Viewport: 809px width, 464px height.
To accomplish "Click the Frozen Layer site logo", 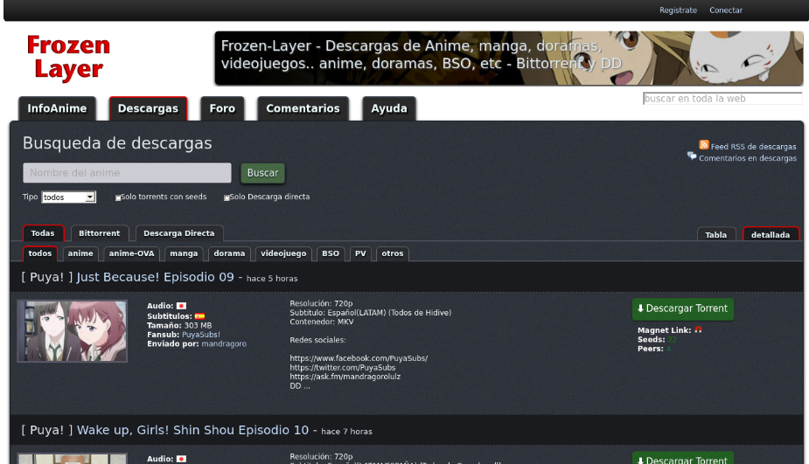I will coord(68,58).
